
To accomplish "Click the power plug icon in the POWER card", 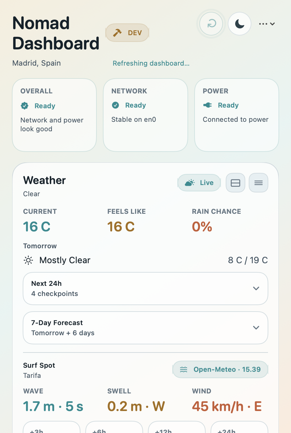I will click(x=208, y=105).
